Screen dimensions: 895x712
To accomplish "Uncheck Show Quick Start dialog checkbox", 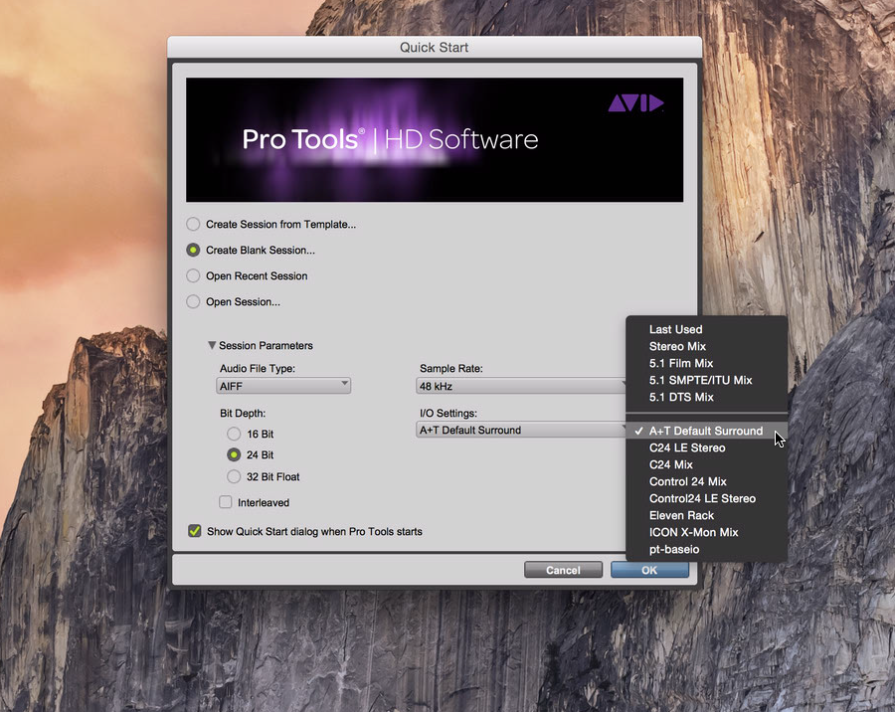I will 195,532.
